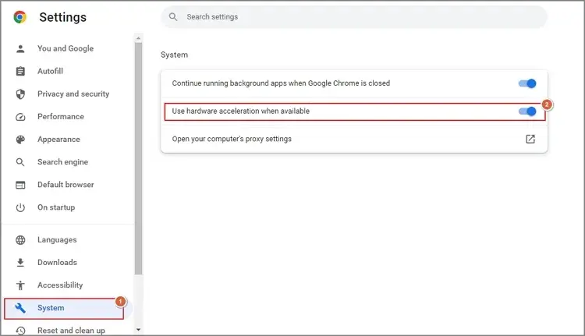The height and width of the screenshot is (336, 585).
Task: Select Search engine in sidebar
Action: tap(62, 162)
